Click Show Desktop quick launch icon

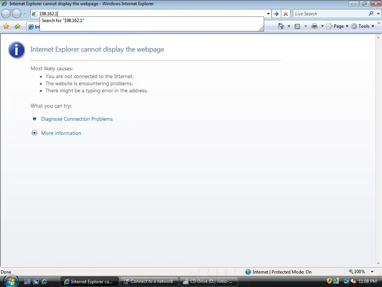pyautogui.click(x=27, y=281)
